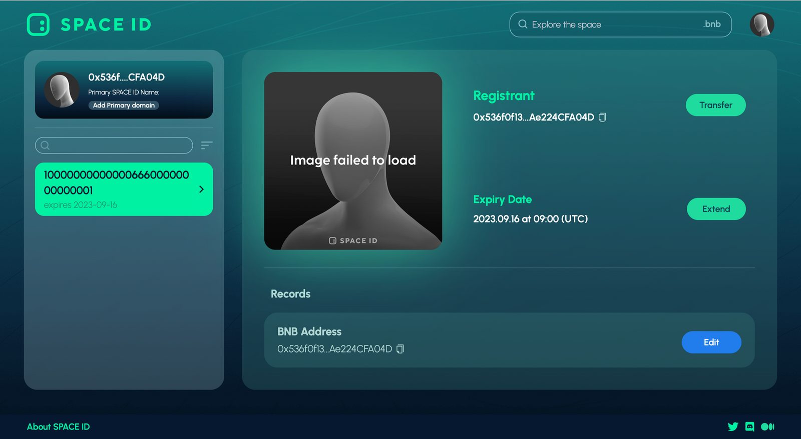
Task: Click the search magnifier in Explore bar
Action: [x=523, y=24]
